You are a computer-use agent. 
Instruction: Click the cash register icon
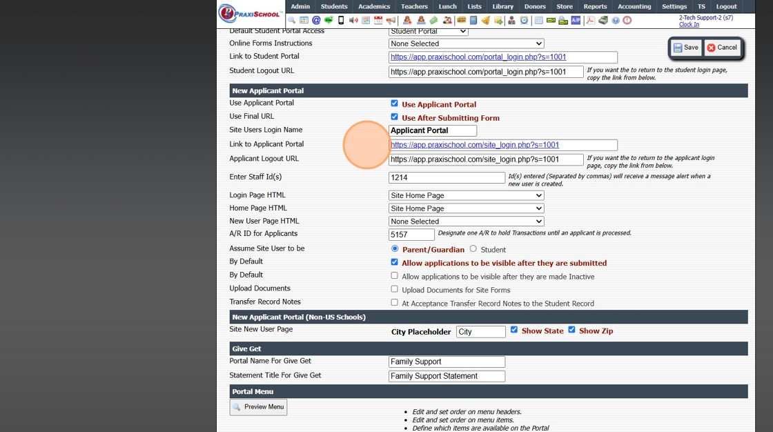pyautogui.click(x=603, y=20)
